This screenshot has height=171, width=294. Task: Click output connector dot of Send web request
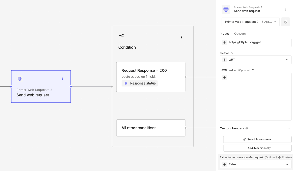(71, 86)
